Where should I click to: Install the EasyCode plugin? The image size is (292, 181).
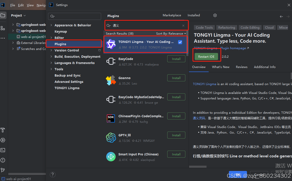[176, 59]
